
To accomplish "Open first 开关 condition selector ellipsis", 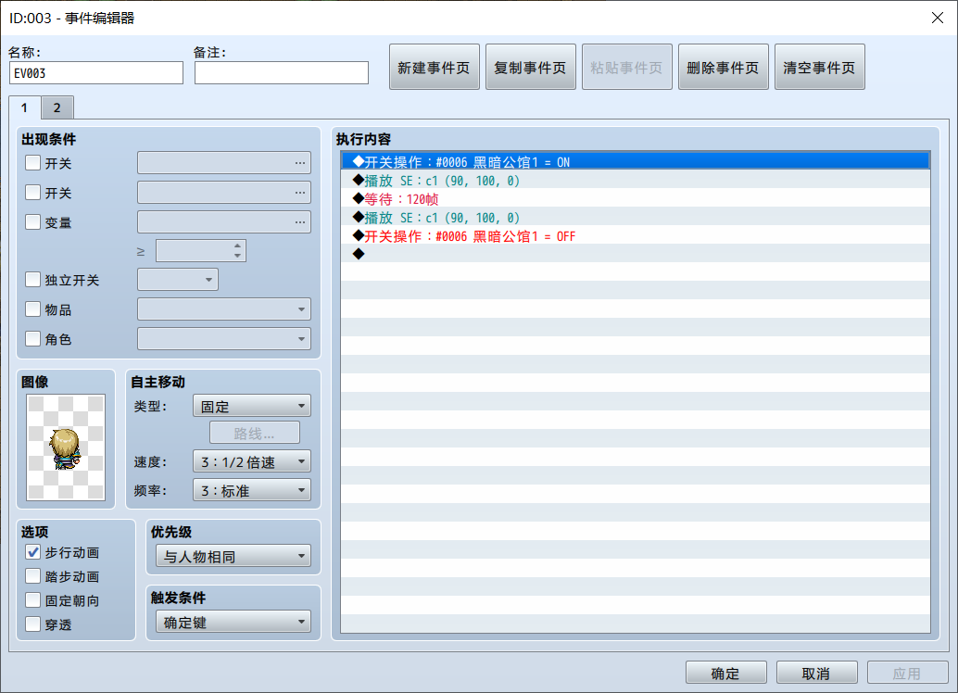I will click(300, 163).
